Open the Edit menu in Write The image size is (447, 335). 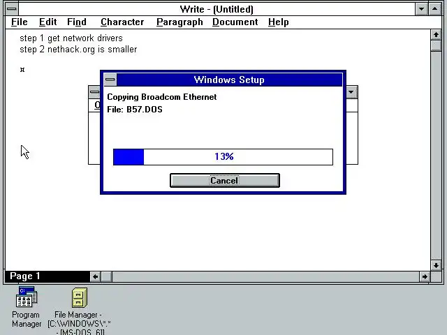tap(48, 22)
